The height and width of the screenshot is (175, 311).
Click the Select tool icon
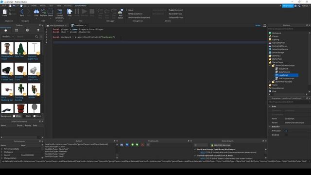tap(51, 12)
